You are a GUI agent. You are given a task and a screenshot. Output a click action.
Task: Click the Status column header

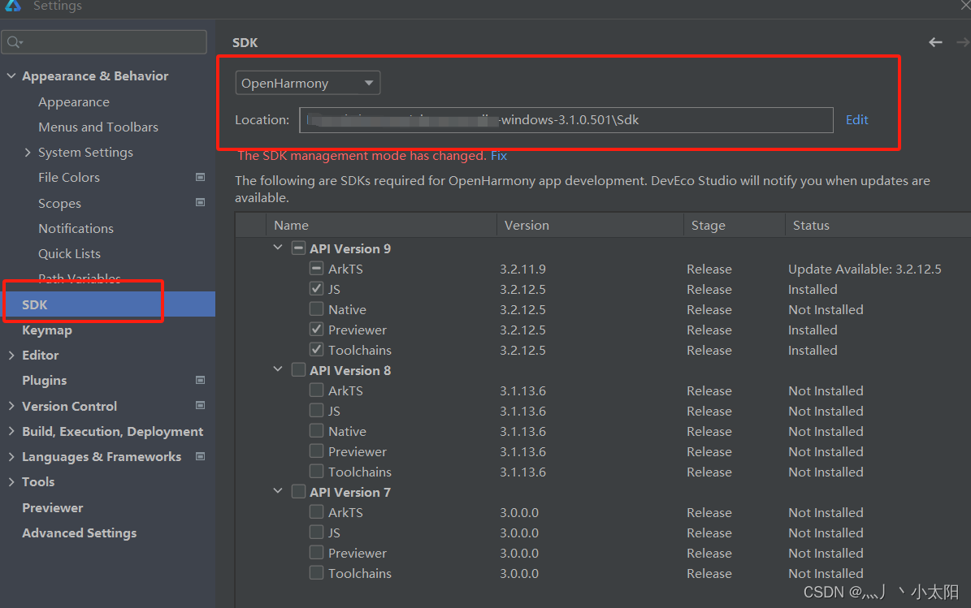point(878,225)
